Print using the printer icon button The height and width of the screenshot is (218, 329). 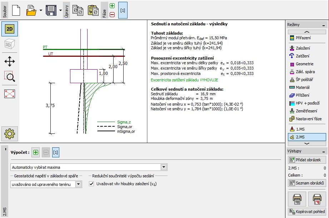point(297,199)
